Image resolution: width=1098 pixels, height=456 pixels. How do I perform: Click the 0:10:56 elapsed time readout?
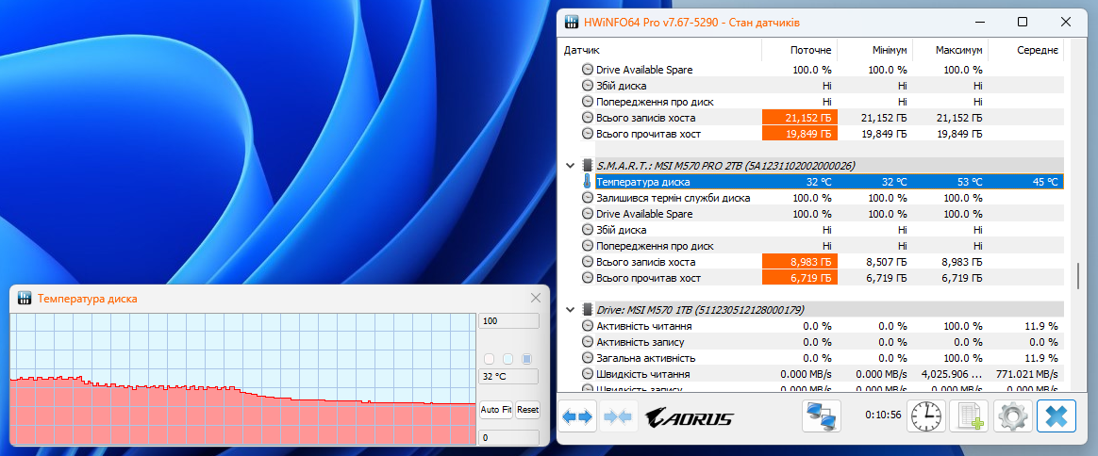pyautogui.click(x=882, y=415)
